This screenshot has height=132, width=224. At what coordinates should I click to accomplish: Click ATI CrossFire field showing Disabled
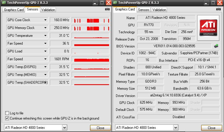coord(178,117)
